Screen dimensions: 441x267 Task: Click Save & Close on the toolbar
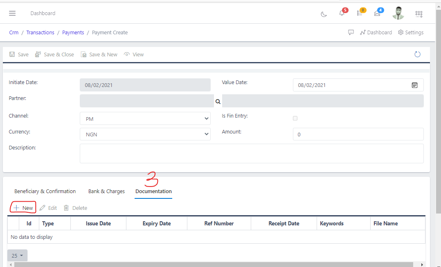(54, 54)
